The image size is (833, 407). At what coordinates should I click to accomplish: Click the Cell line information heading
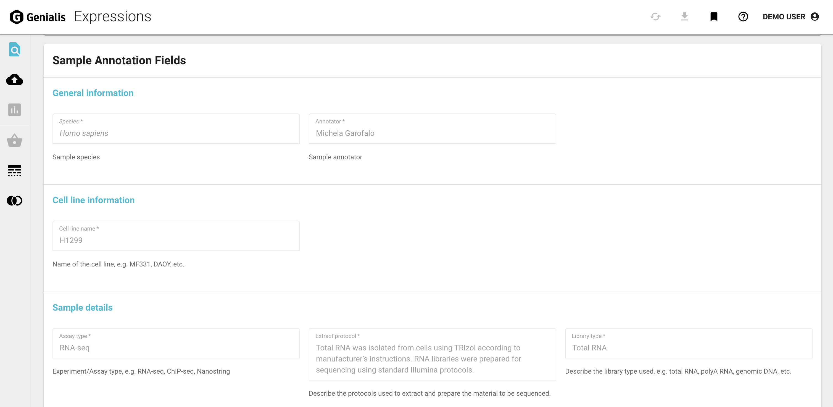point(94,200)
